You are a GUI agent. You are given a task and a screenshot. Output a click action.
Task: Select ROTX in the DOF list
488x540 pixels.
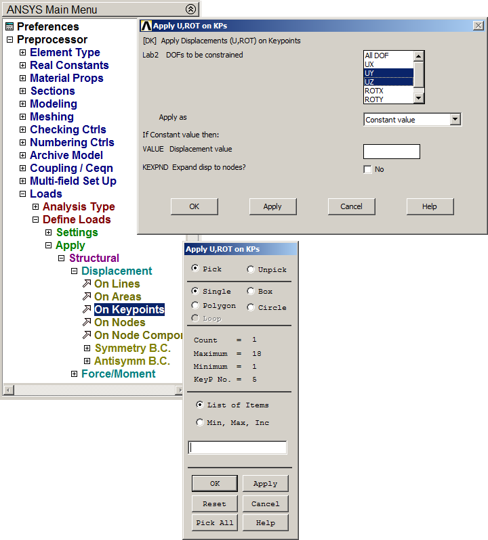click(x=388, y=91)
